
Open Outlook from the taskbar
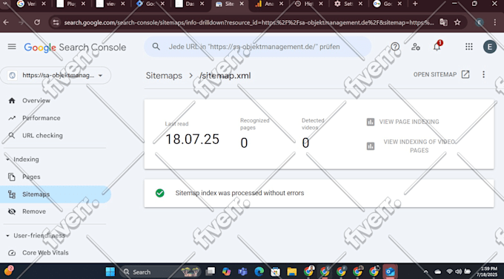390,272
